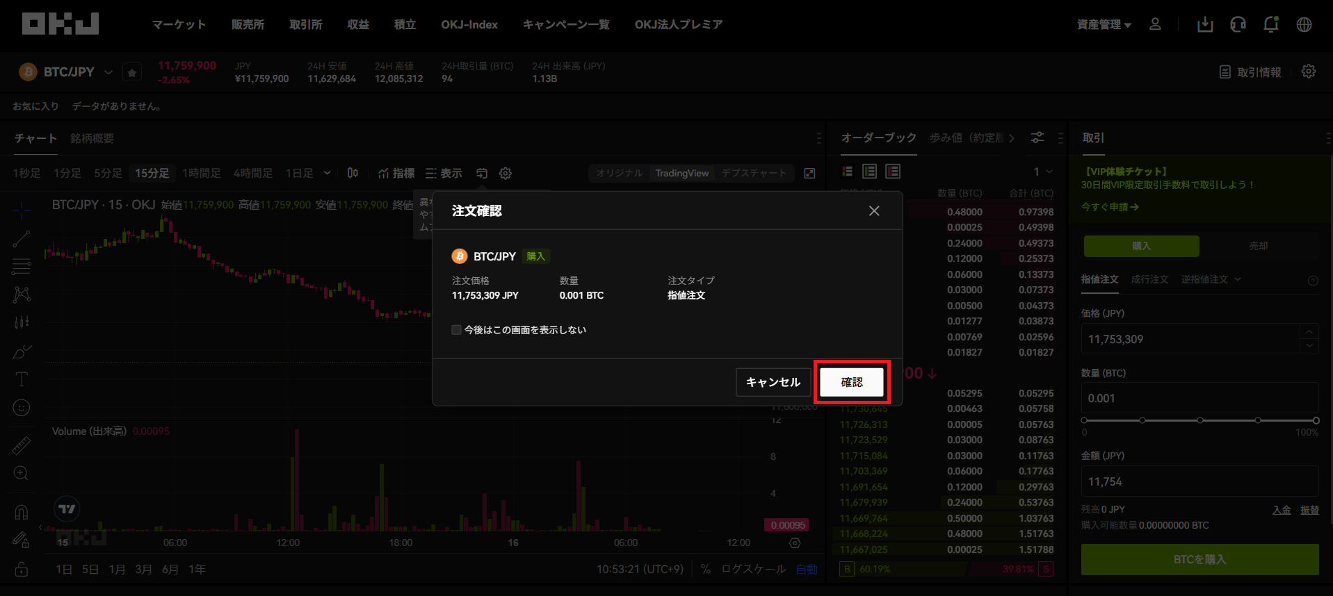
Task: Select the brush drawing tool
Action: pyautogui.click(x=22, y=351)
